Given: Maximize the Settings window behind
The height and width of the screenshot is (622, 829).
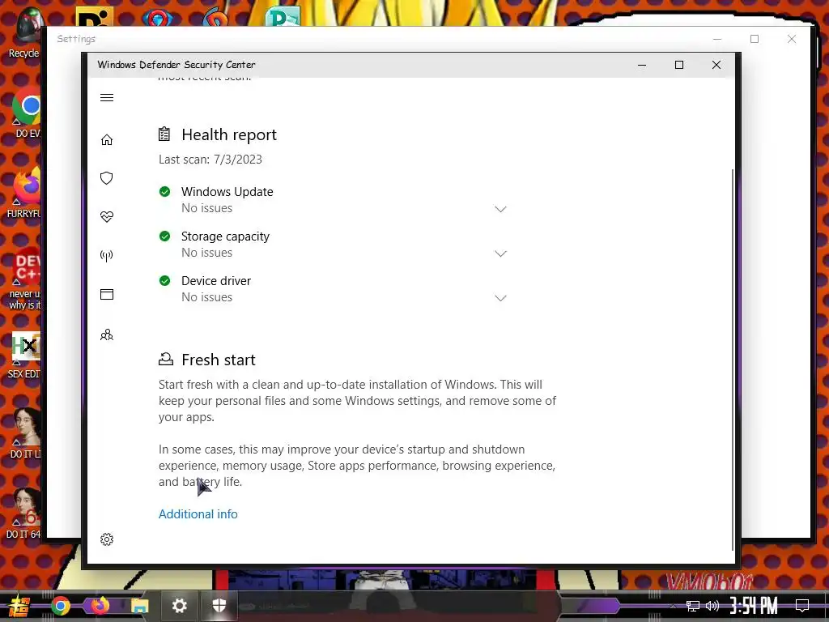Looking at the screenshot, I should tap(755, 39).
